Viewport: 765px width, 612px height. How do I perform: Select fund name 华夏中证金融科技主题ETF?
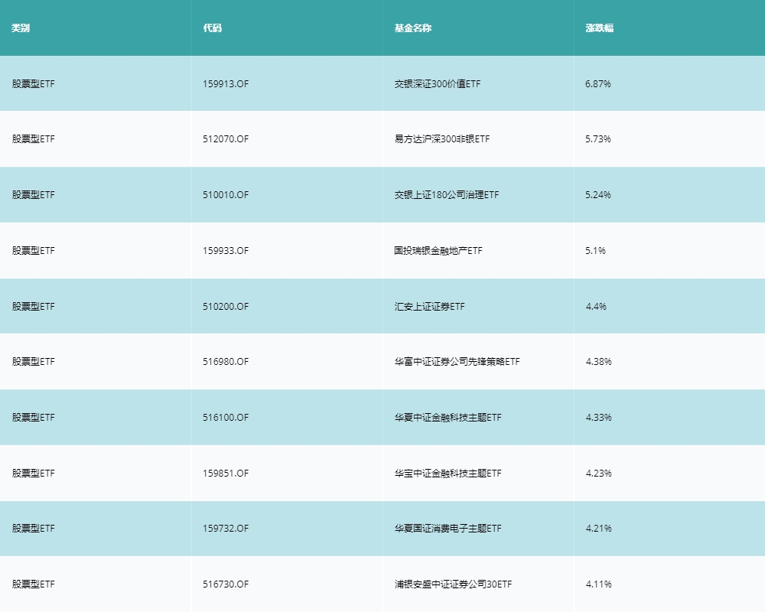[x=448, y=417]
